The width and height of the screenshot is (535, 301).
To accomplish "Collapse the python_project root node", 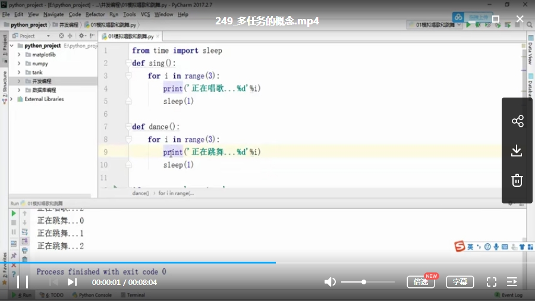I will [x=12, y=46].
